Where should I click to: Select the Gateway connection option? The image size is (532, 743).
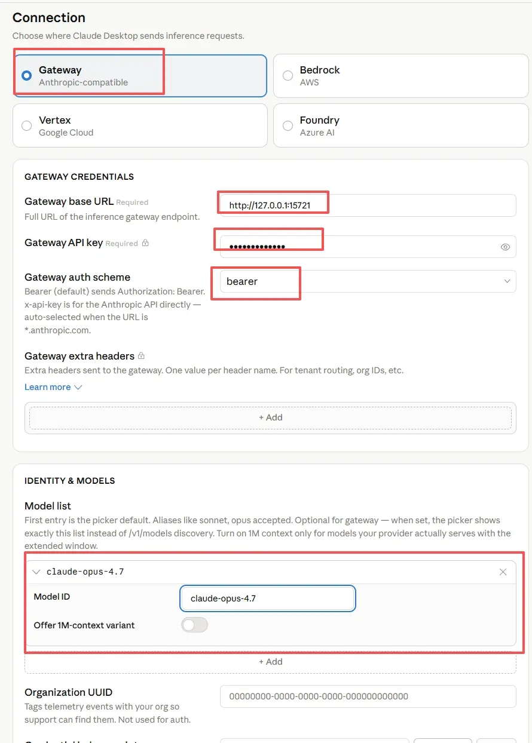[x=140, y=76]
